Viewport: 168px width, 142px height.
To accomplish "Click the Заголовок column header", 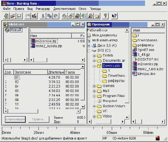I will pyautogui.click(x=31, y=72).
